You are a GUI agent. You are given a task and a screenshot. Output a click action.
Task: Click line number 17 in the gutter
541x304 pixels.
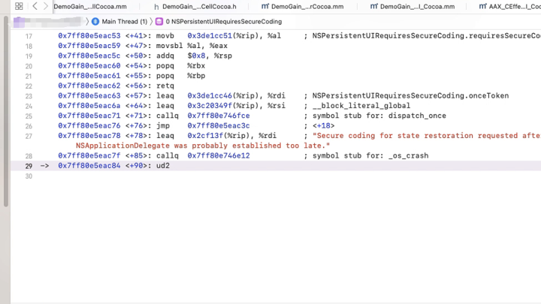tap(29, 36)
